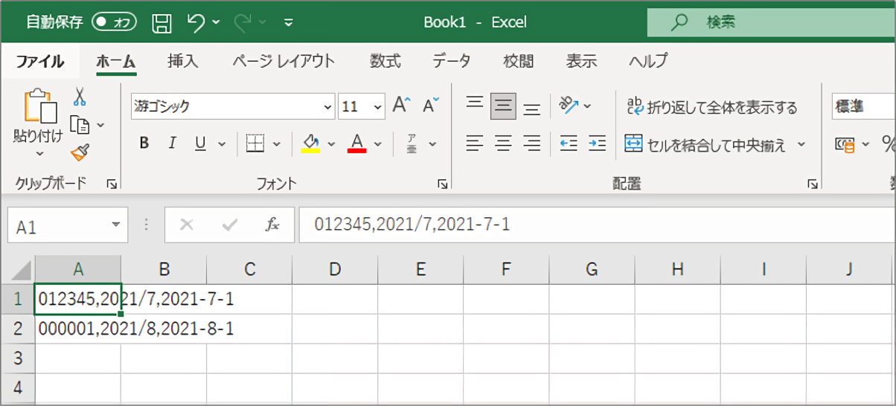Click the formula bar Cancel X
This screenshot has width=896, height=406.
[x=187, y=225]
